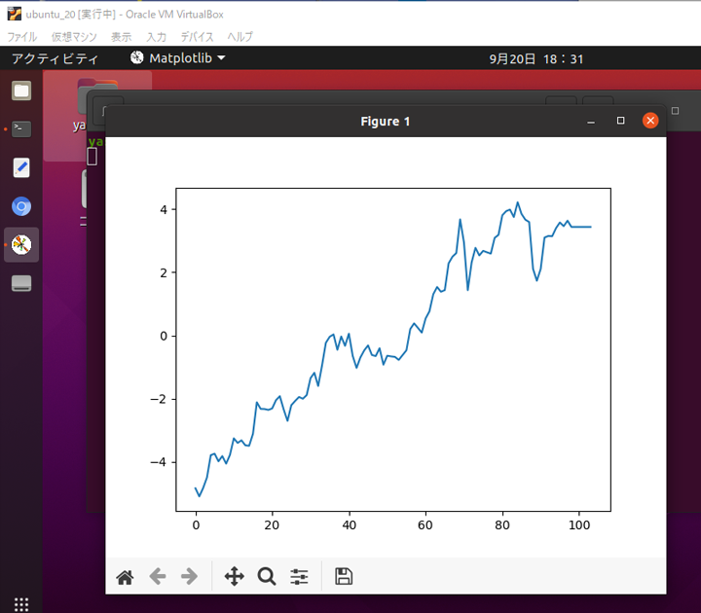Go forward to next plot view

189,576
